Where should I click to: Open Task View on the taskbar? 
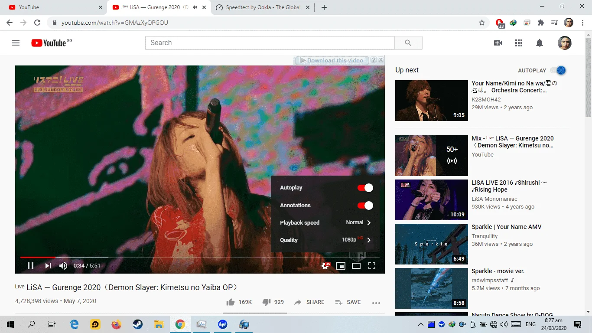tap(52, 324)
